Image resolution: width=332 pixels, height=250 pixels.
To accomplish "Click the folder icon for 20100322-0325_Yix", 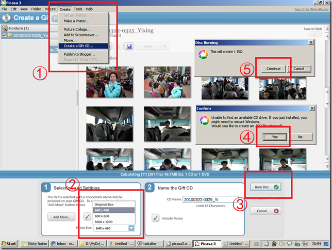I will (x=10, y=35).
